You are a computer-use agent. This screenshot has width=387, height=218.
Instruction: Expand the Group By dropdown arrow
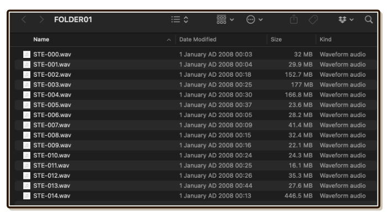coord(232,20)
